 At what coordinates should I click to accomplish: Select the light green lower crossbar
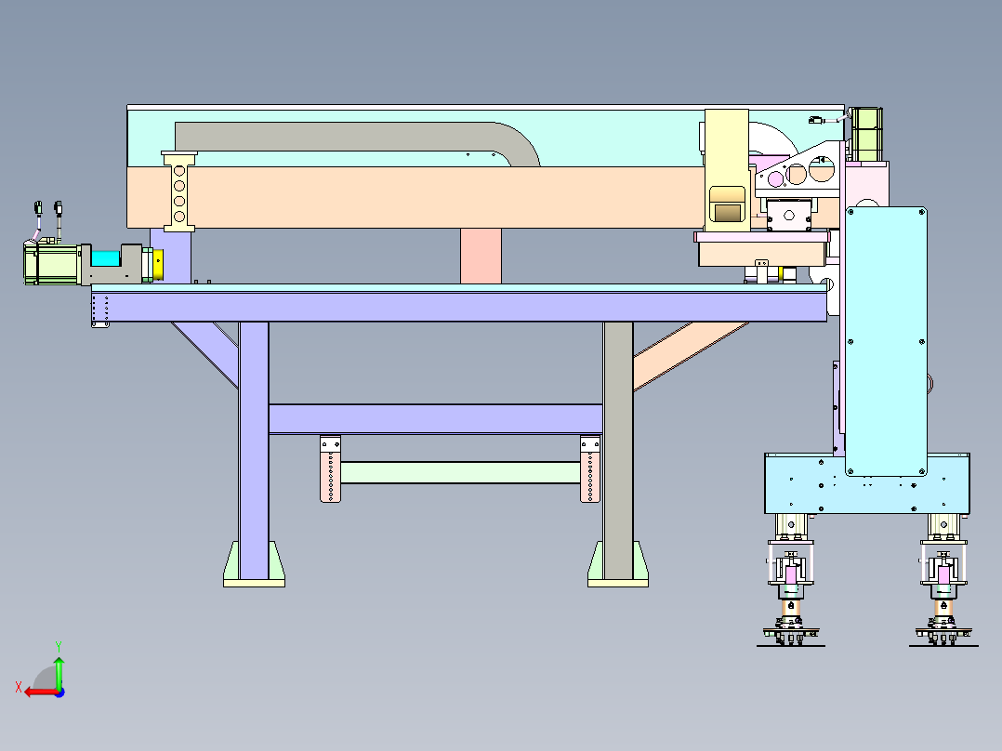460,472
